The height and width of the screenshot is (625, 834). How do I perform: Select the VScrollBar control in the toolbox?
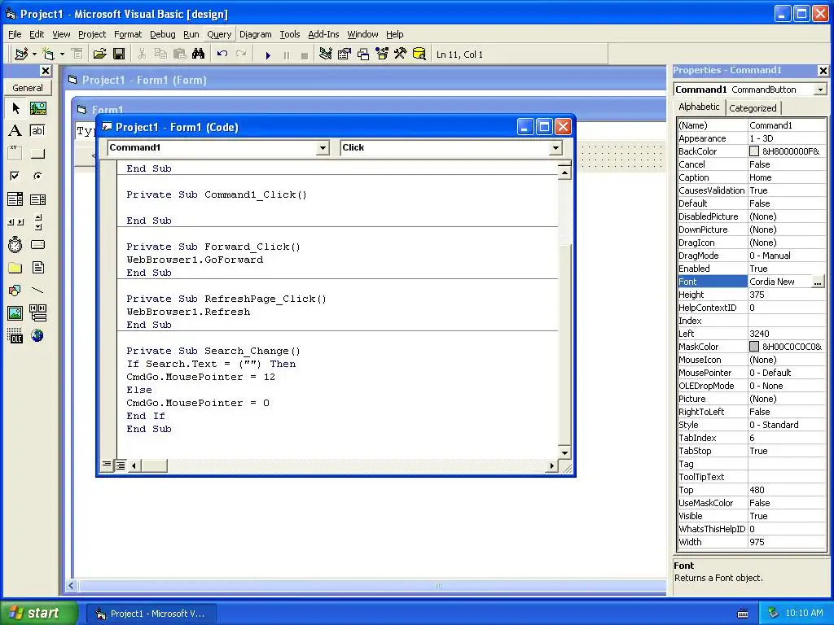[x=37, y=222]
